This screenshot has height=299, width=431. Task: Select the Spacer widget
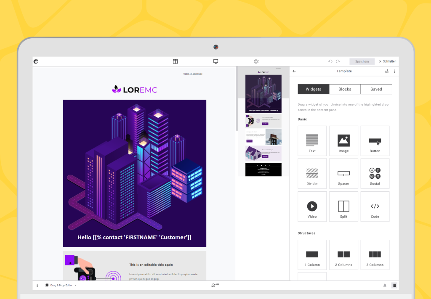[343, 174]
